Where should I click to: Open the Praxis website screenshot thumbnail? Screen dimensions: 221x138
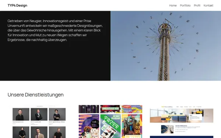182,121
